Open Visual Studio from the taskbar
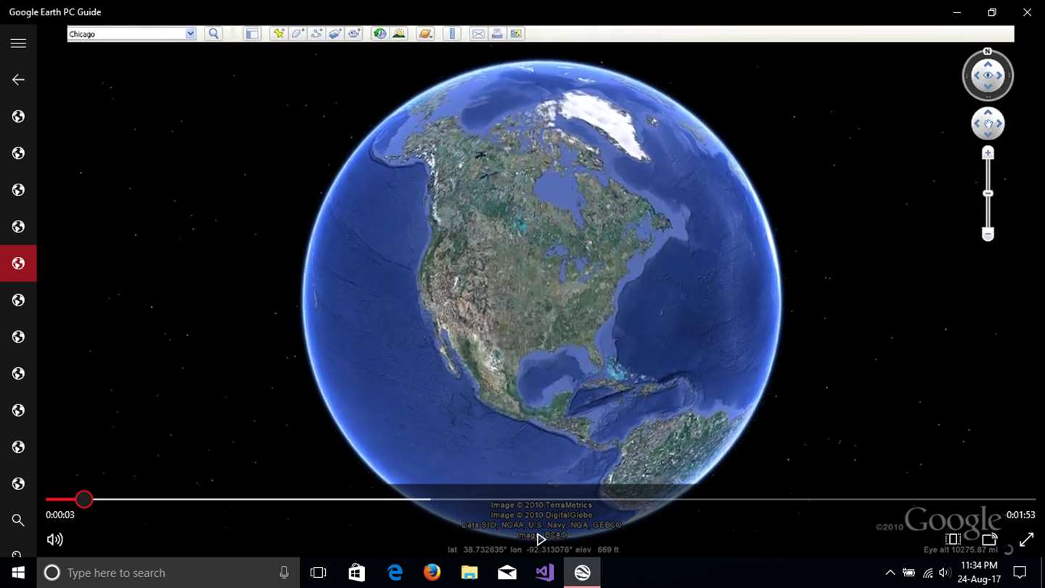This screenshot has width=1045, height=588. (x=545, y=573)
